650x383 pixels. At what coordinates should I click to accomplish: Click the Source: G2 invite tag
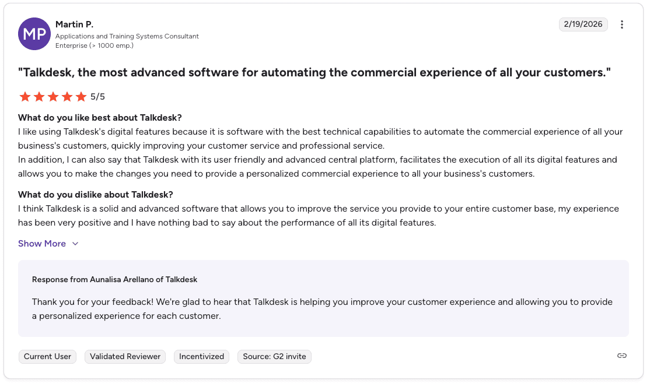pos(274,356)
